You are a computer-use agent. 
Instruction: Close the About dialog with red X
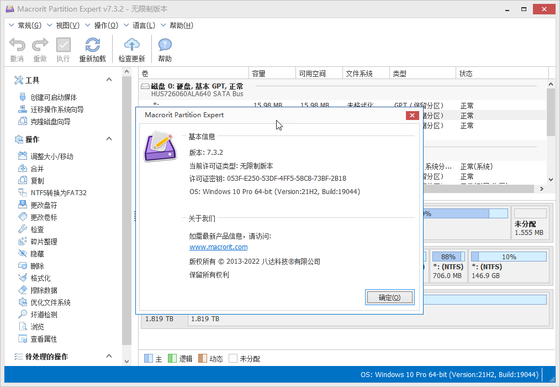click(x=412, y=115)
